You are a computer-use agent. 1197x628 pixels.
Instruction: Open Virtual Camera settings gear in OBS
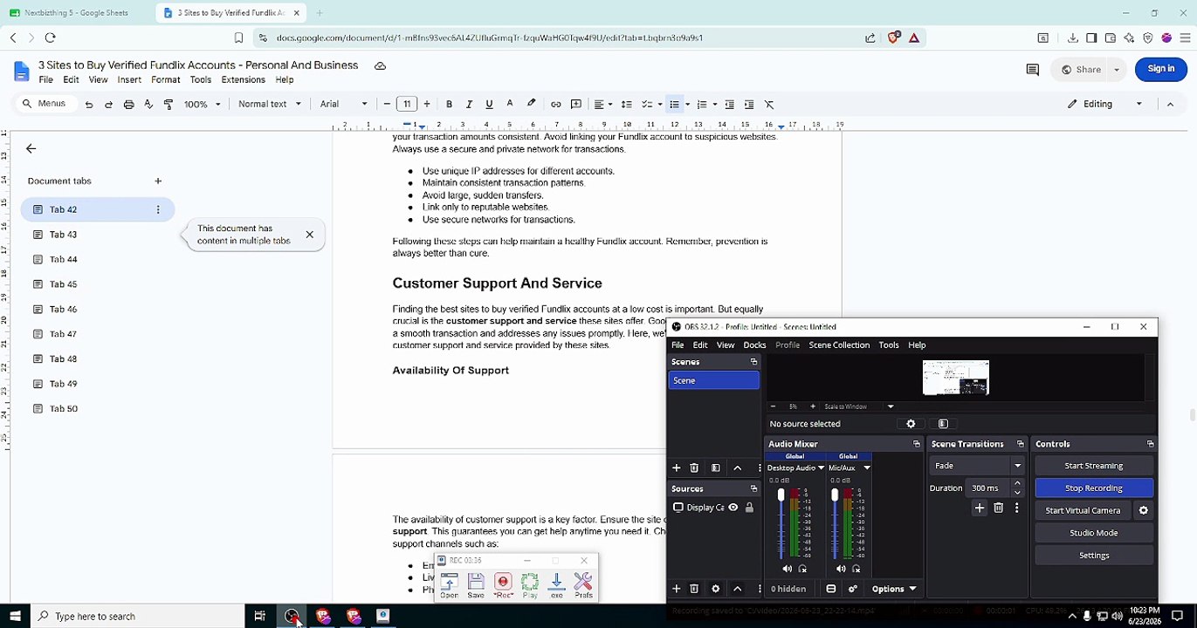(1143, 511)
